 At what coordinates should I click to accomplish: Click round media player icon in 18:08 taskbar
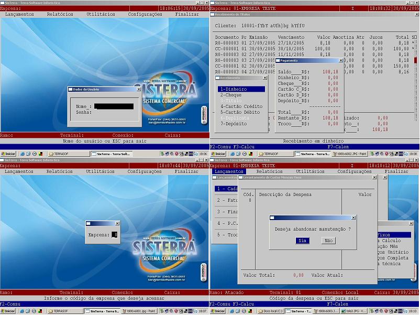pos(244,154)
